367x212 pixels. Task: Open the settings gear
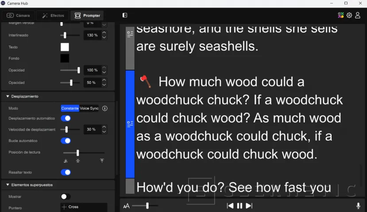[349, 15]
